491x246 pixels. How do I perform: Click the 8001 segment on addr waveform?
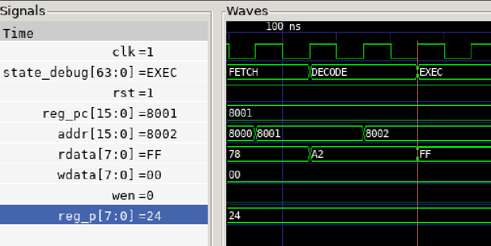[x=309, y=133]
